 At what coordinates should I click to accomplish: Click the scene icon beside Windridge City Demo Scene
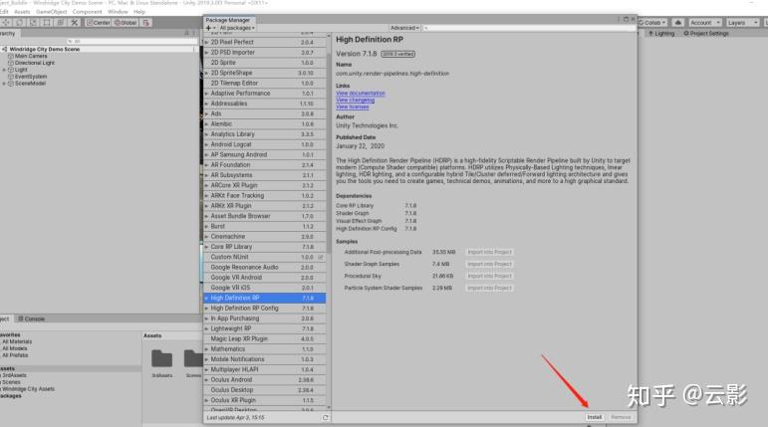(5, 49)
